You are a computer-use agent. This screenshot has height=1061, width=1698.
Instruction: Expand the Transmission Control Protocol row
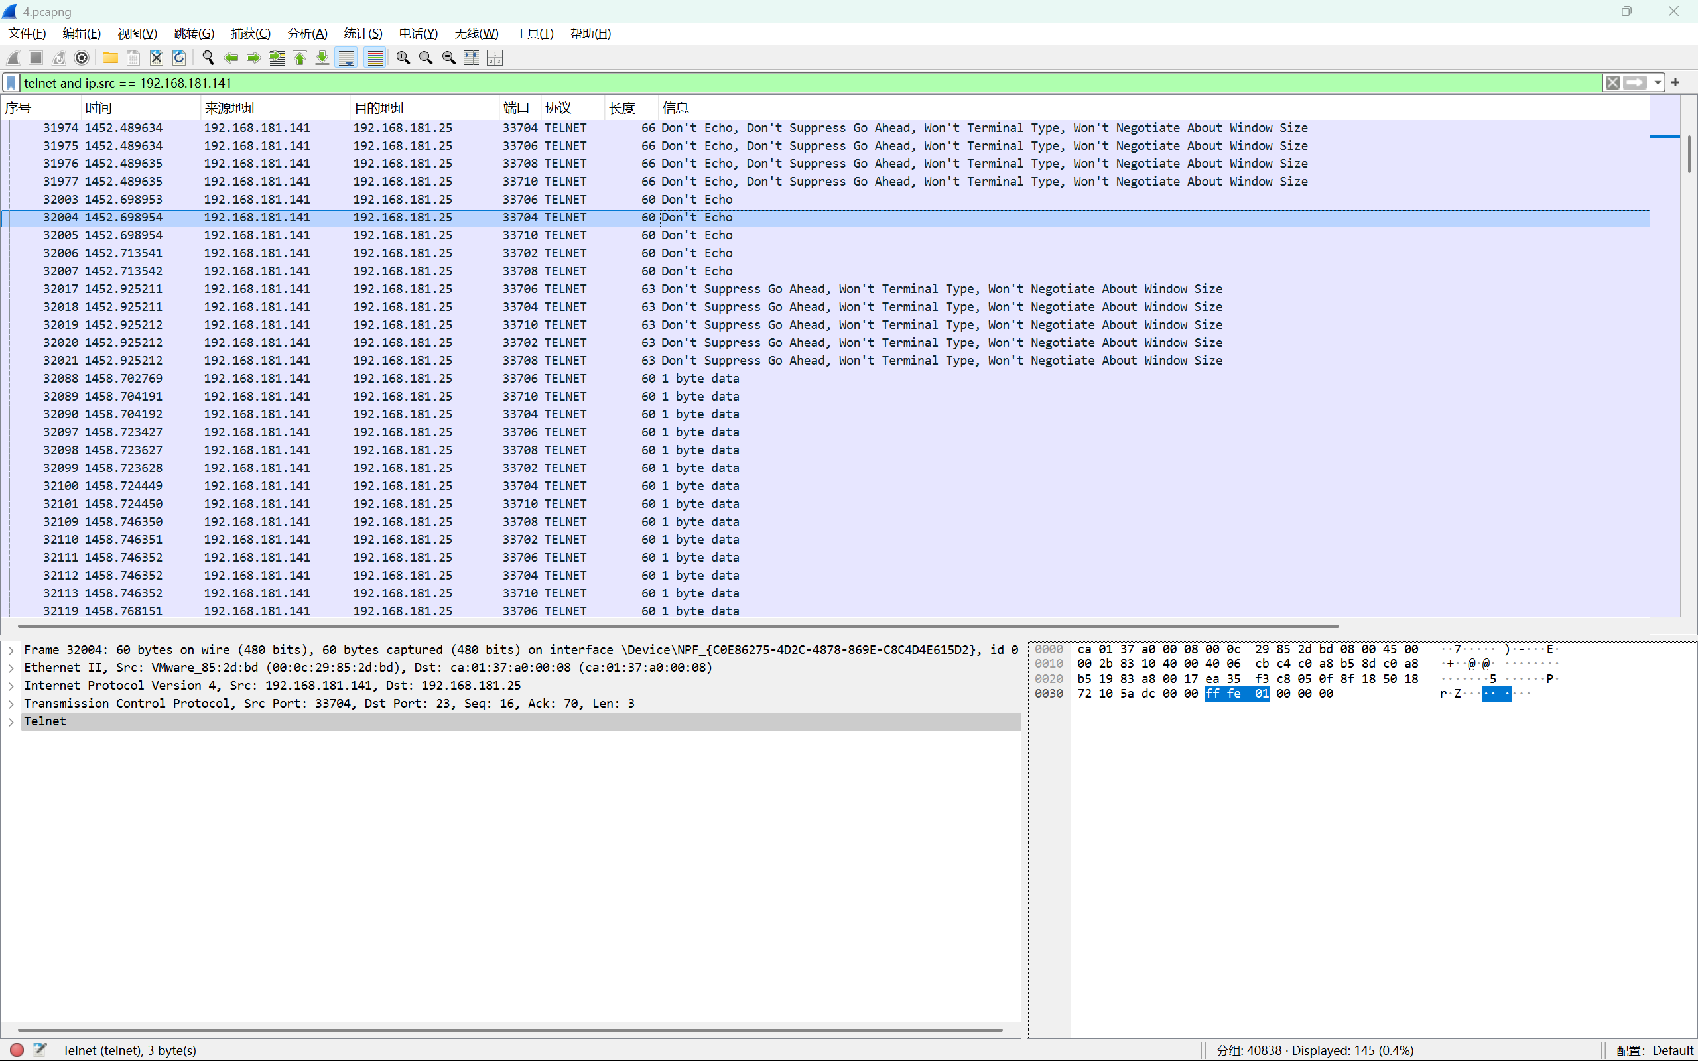pyautogui.click(x=11, y=703)
